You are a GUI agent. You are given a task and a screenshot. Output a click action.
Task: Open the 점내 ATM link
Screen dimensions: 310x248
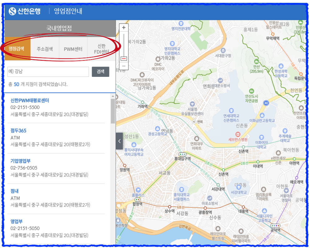click(15, 191)
